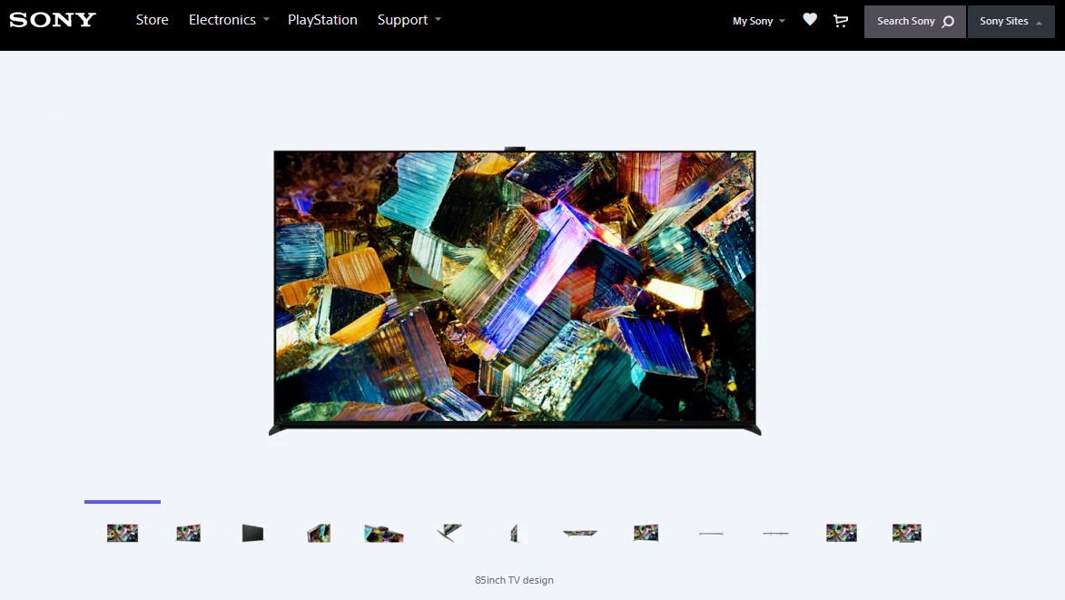1065x600 pixels.
Task: Click the Sony logo
Action: click(53, 20)
